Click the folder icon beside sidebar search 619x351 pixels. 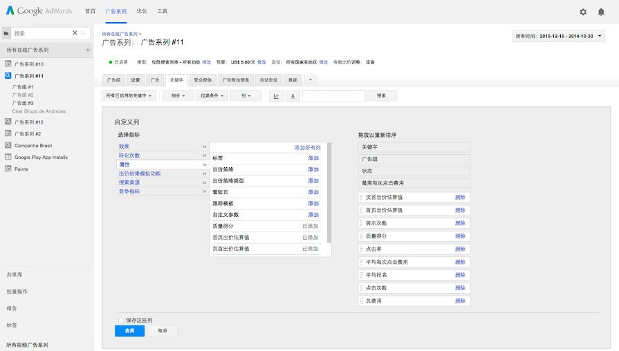click(x=6, y=33)
